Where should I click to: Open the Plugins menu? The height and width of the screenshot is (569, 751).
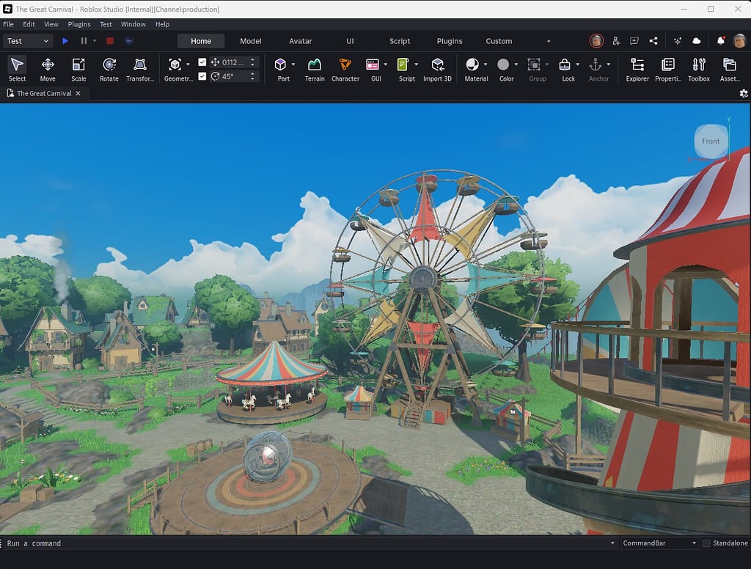click(x=78, y=24)
